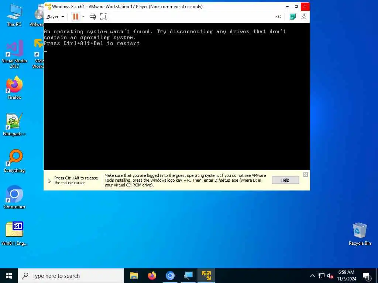Open Chromium from the taskbar
This screenshot has width=378, height=283.
click(170, 276)
